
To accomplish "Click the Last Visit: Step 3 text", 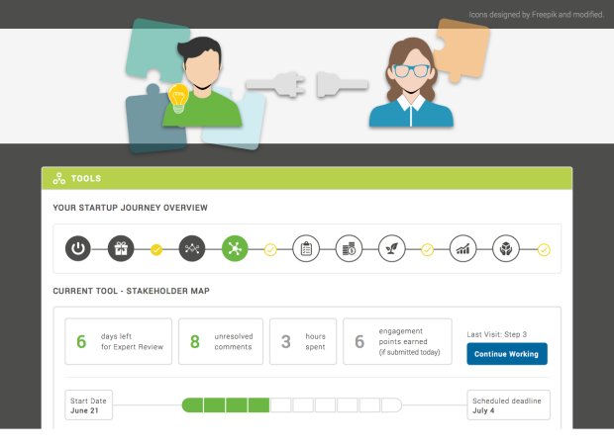I will tap(496, 334).
